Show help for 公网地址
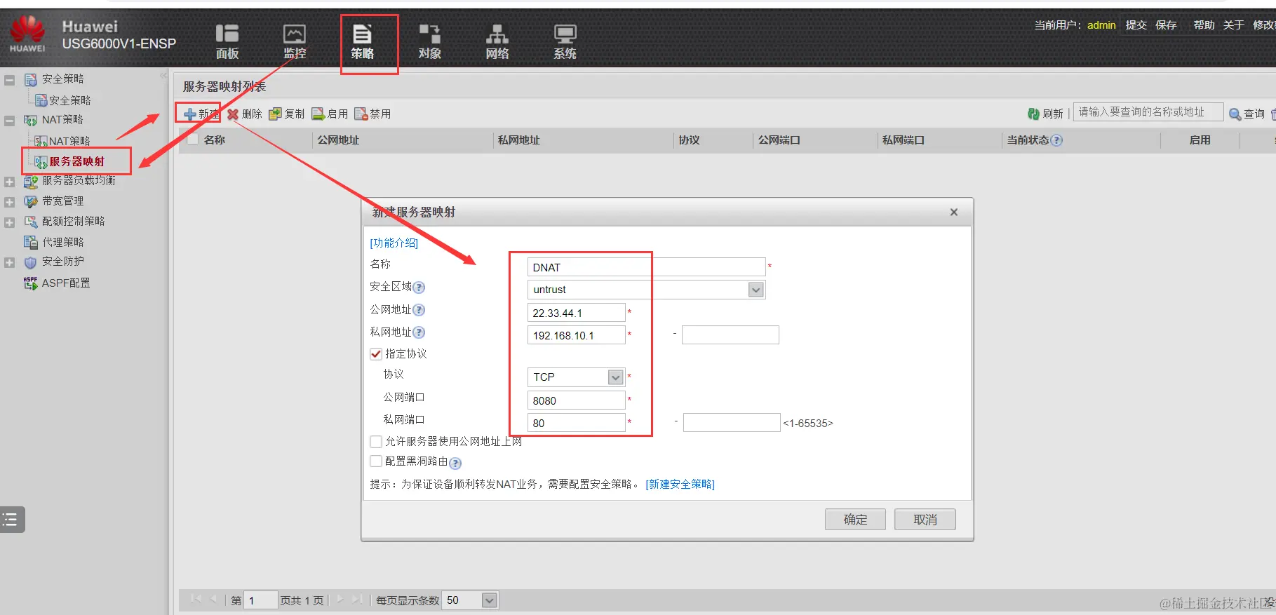Screen dimensions: 1276x615 pos(419,310)
